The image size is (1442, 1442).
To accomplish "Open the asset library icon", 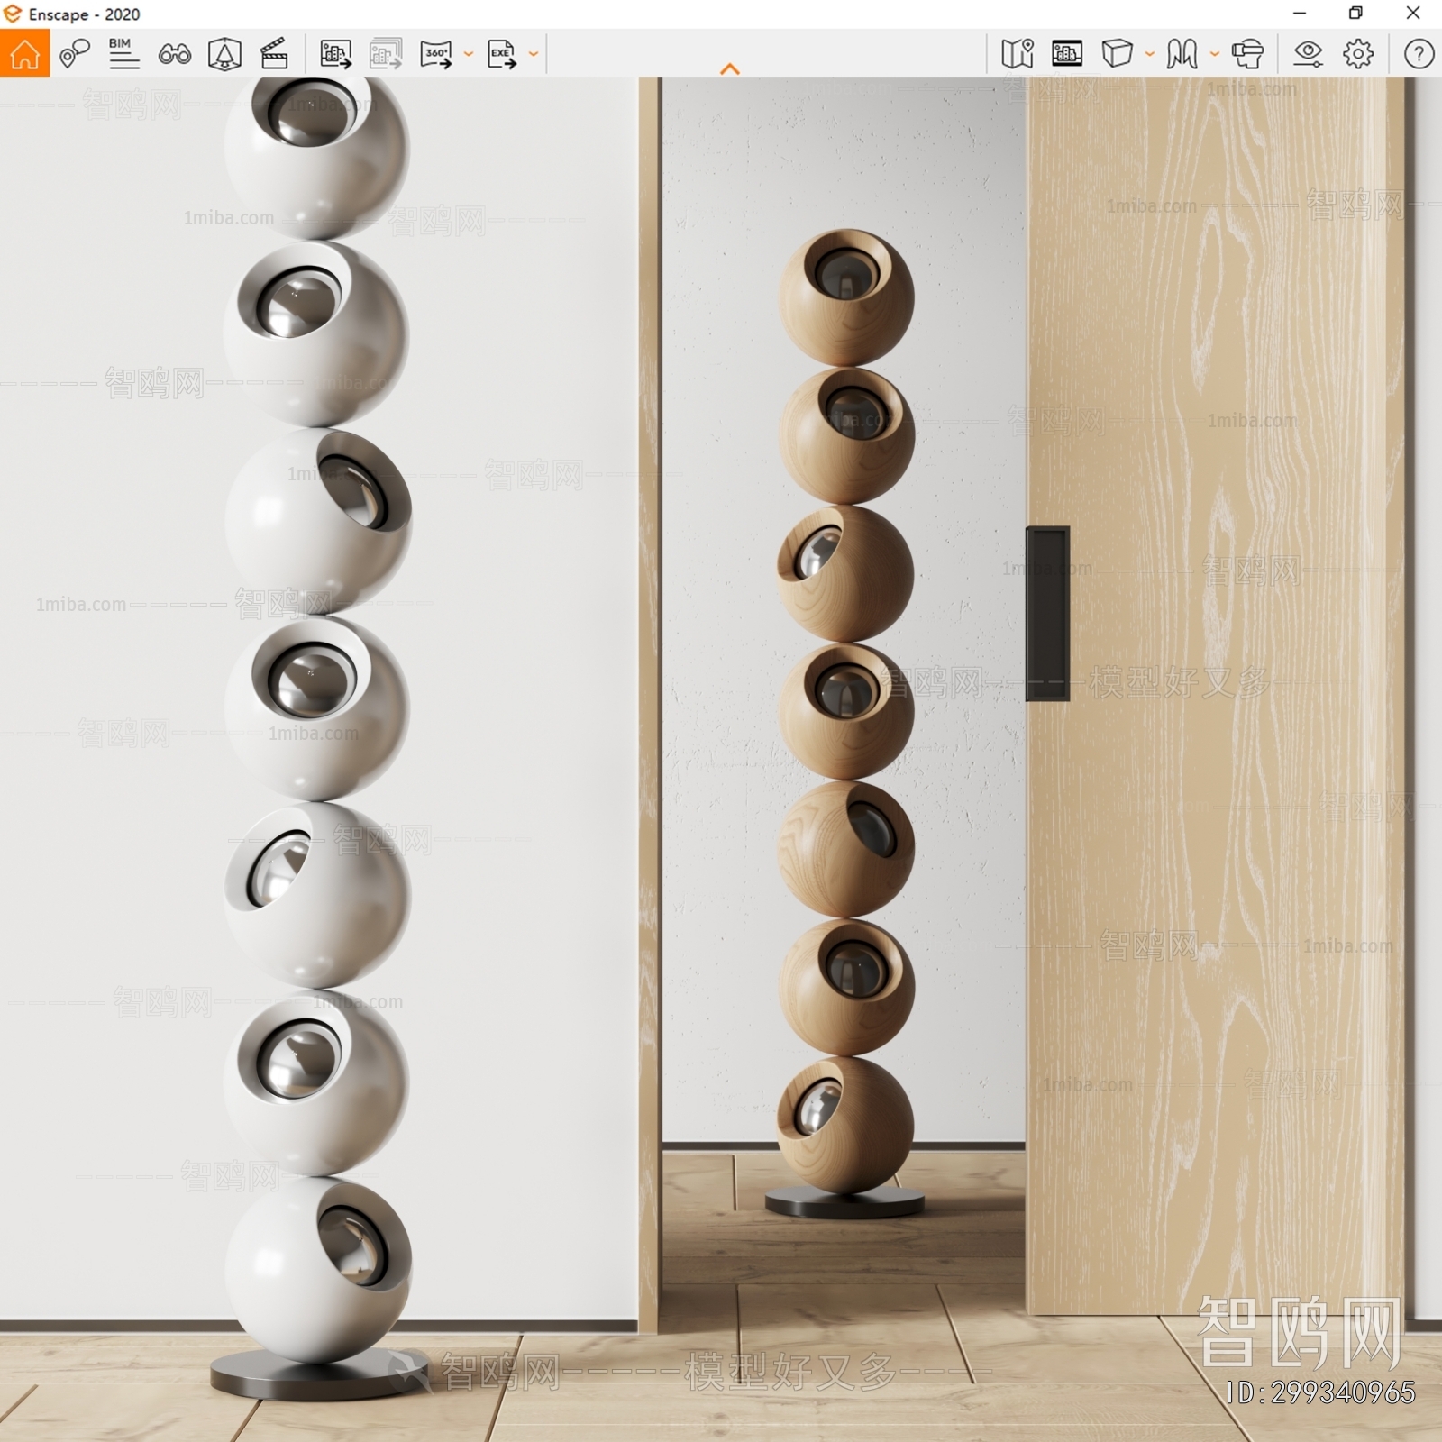I will point(1067,53).
